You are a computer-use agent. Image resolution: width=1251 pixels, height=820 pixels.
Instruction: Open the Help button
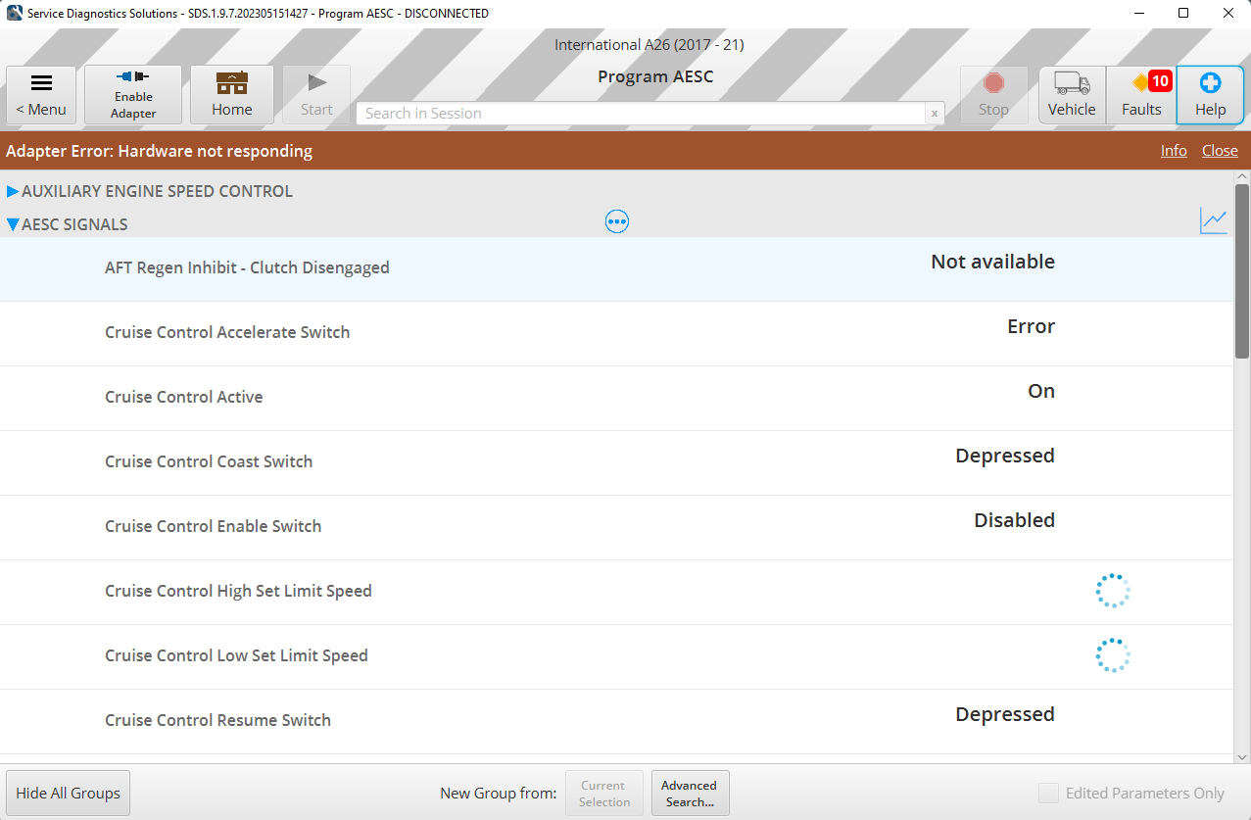click(1210, 95)
